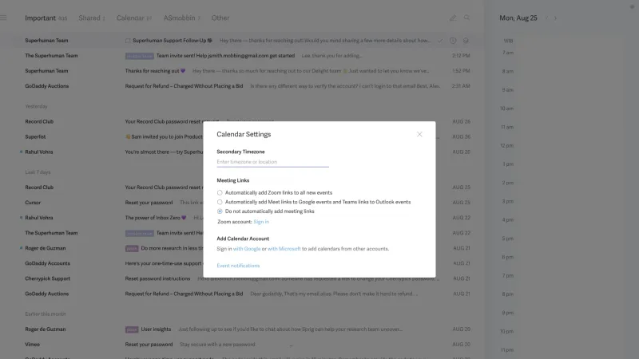The height and width of the screenshot is (359, 639).
Task: Switch to the Important tab
Action: pyautogui.click(x=46, y=18)
